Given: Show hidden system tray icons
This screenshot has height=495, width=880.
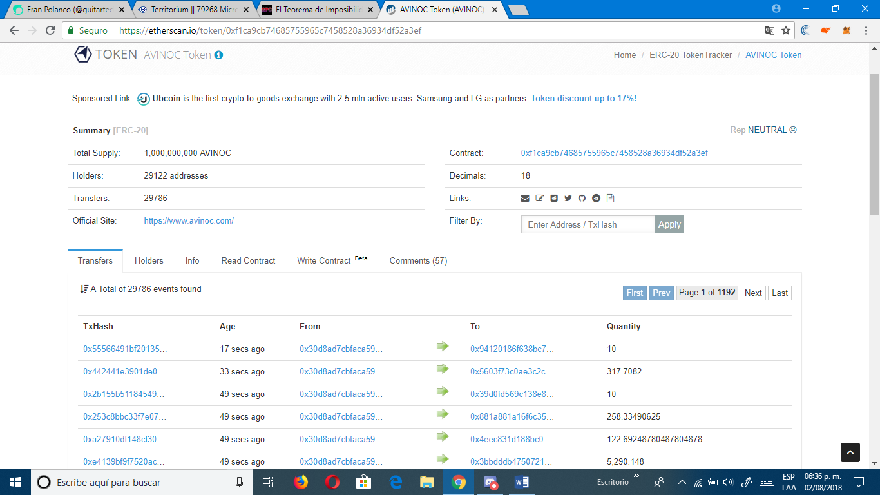Looking at the screenshot, I should [x=682, y=482].
